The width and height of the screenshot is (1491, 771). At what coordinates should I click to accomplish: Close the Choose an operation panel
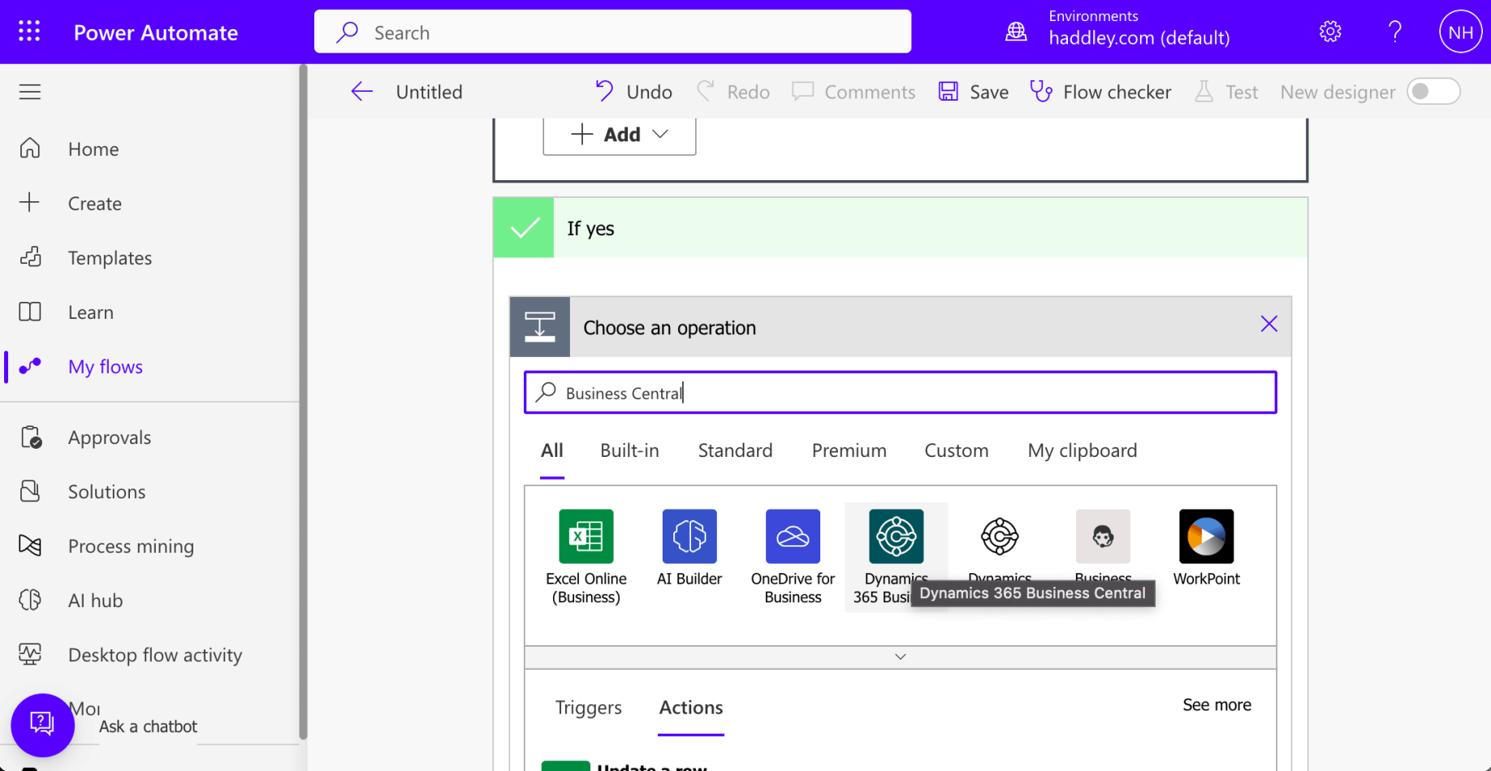(1268, 325)
